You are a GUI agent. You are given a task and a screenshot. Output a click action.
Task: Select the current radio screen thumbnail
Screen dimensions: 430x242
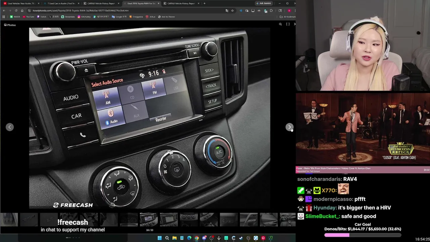point(149,219)
